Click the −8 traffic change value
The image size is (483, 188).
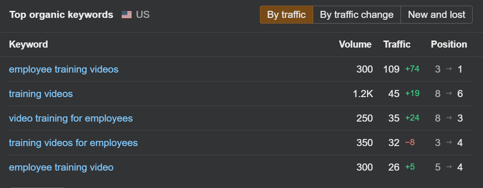click(x=410, y=143)
